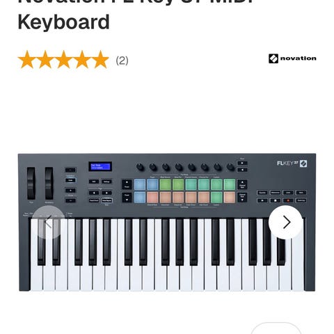334x334 pixels.
Task: Click the five-star rating
Action: (x=63, y=60)
